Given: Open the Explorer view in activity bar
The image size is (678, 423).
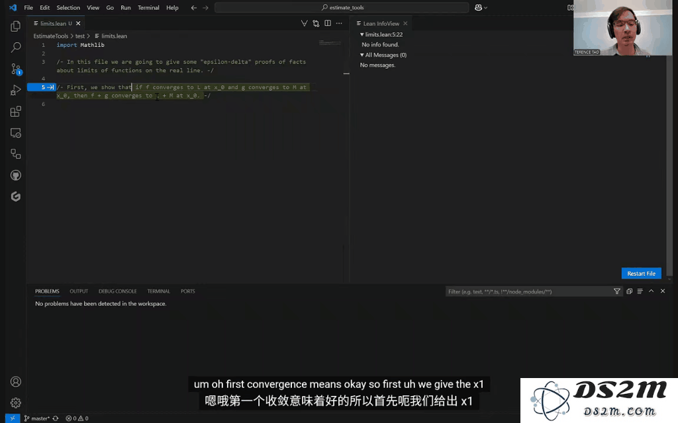Looking at the screenshot, I should (16, 26).
